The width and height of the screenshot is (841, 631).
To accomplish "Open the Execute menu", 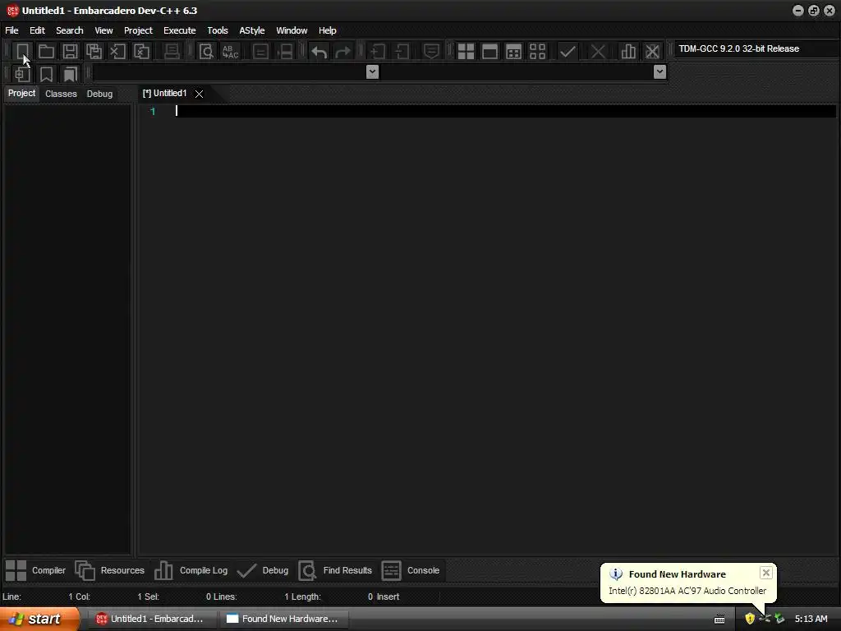I will [x=180, y=30].
